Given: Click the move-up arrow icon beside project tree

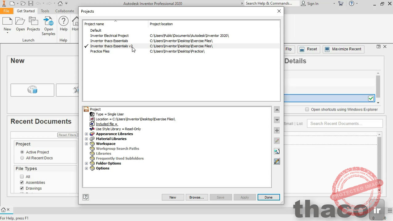Looking at the screenshot, I should pos(277,110).
